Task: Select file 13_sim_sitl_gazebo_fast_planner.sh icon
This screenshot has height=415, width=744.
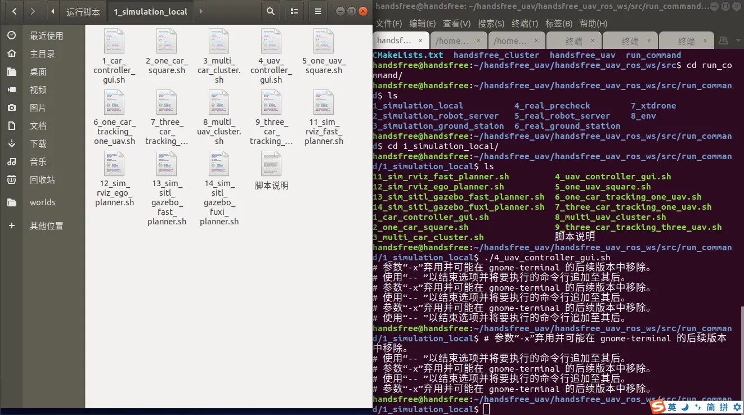Action: 167,164
